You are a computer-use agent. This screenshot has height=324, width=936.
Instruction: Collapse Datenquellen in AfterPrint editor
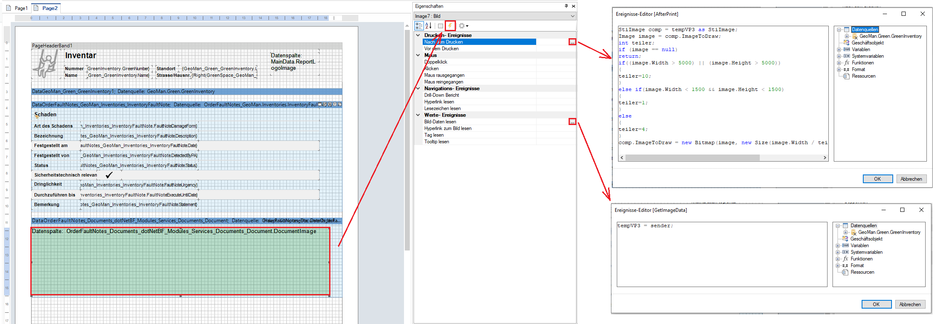839,29
